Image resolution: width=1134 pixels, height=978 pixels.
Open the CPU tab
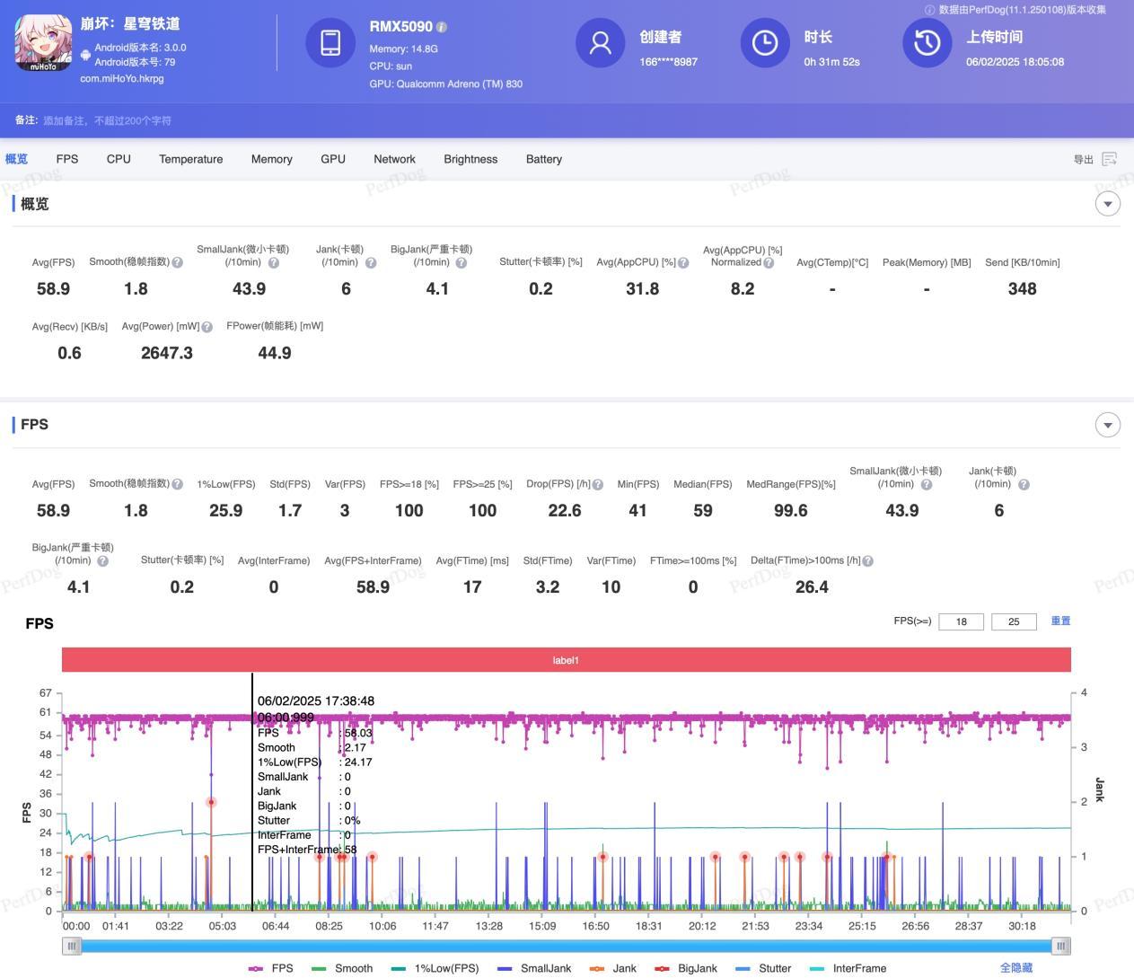pyautogui.click(x=119, y=159)
